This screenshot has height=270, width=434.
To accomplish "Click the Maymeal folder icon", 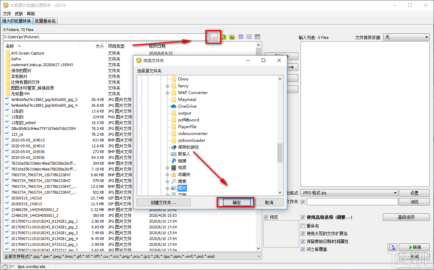I will [x=174, y=100].
